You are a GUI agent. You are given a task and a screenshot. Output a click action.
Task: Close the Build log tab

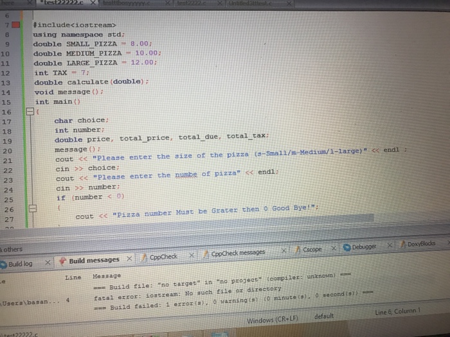(48, 262)
